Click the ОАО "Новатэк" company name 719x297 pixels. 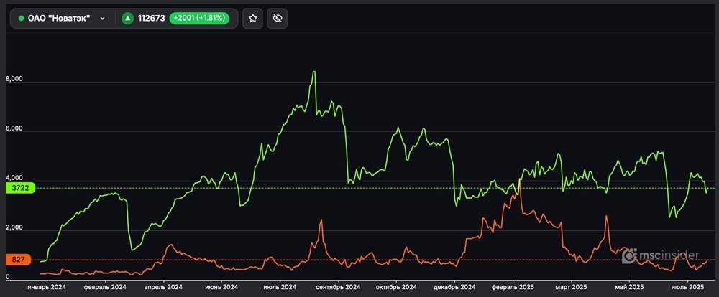pyautogui.click(x=59, y=19)
